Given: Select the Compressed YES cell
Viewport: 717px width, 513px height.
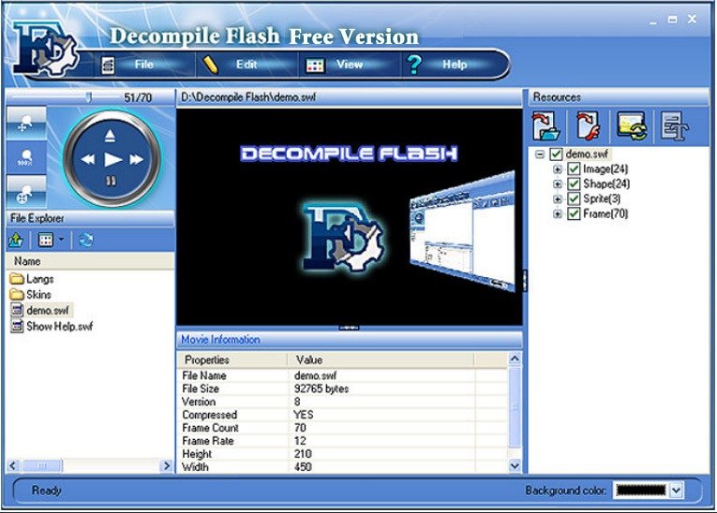Looking at the screenshot, I should tap(303, 415).
